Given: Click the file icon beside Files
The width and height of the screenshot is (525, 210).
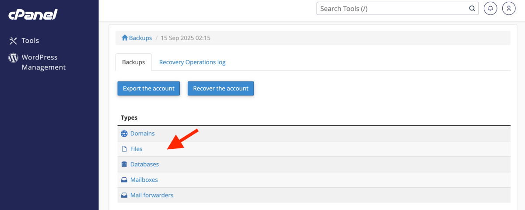Looking at the screenshot, I should [x=124, y=149].
